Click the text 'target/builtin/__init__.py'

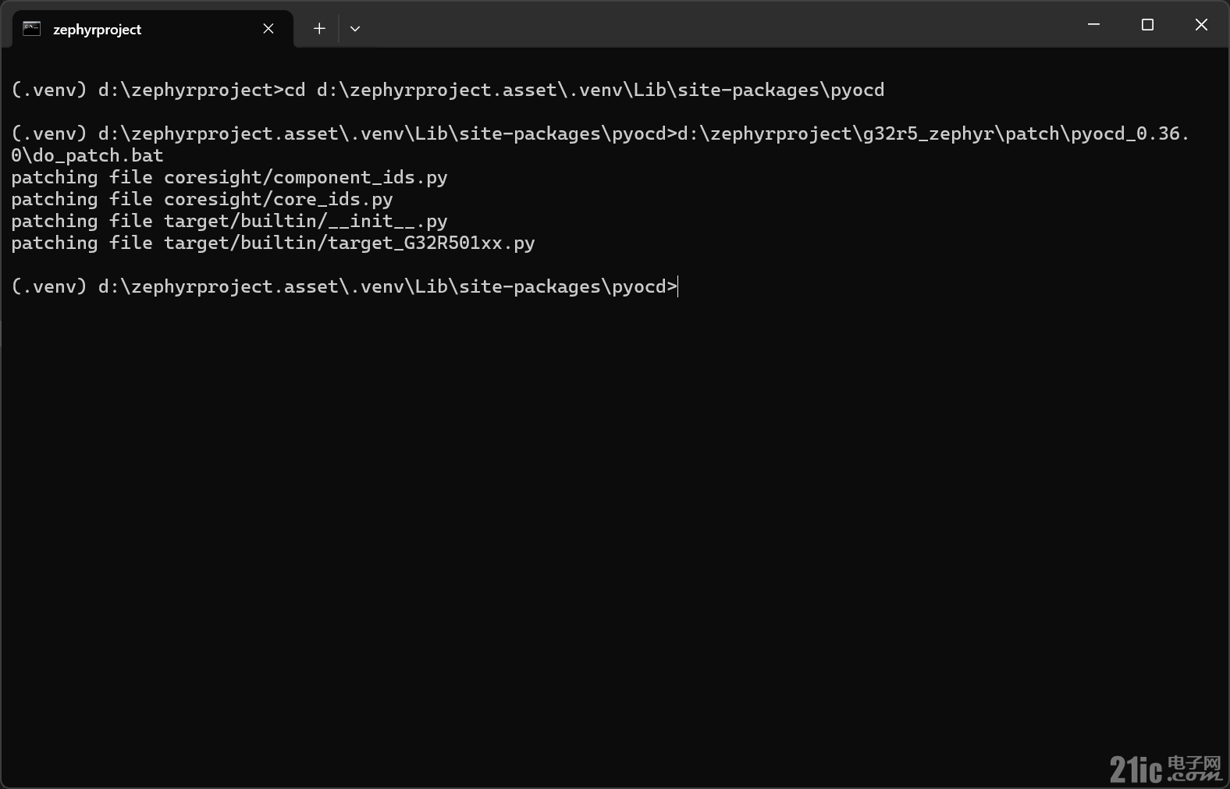(x=306, y=222)
